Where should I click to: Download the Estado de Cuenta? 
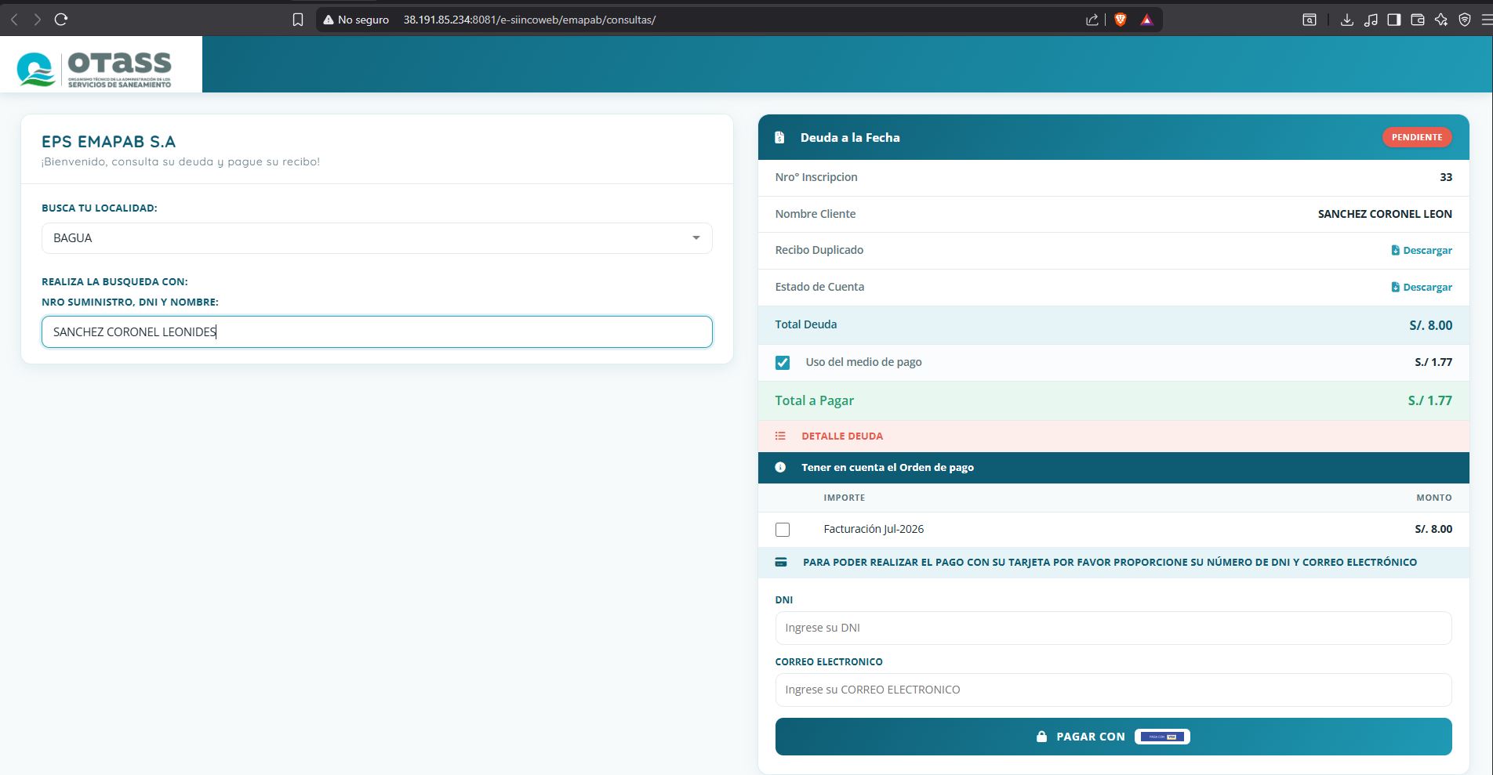(x=1421, y=288)
